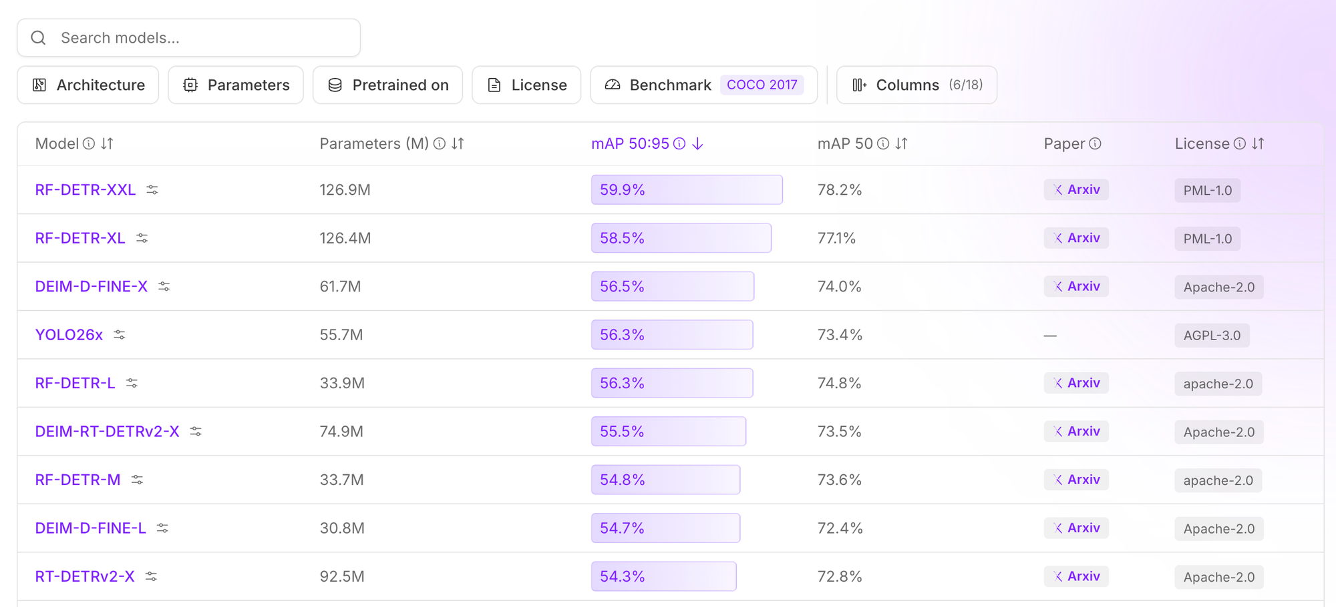Click the settings icon beside YOLO26x

tap(120, 335)
